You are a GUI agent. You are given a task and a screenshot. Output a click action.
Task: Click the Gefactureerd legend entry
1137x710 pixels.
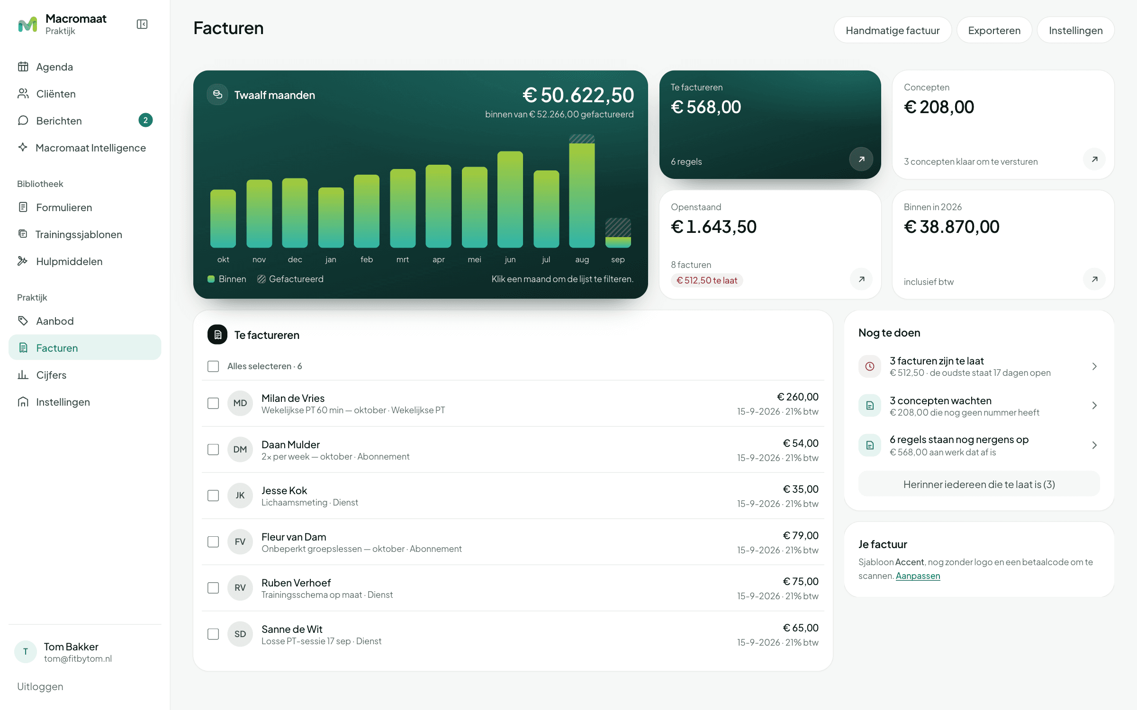[x=290, y=279]
